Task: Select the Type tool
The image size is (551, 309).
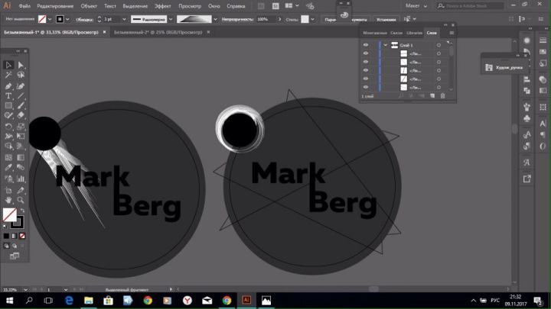Action: 8,95
